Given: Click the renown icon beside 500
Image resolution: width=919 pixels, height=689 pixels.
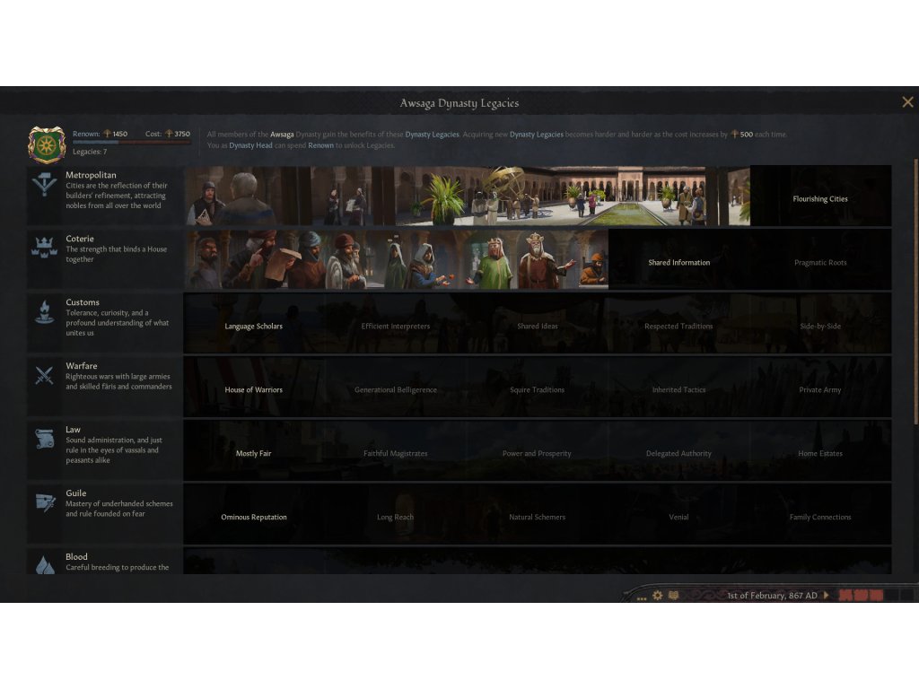Looking at the screenshot, I should (734, 135).
